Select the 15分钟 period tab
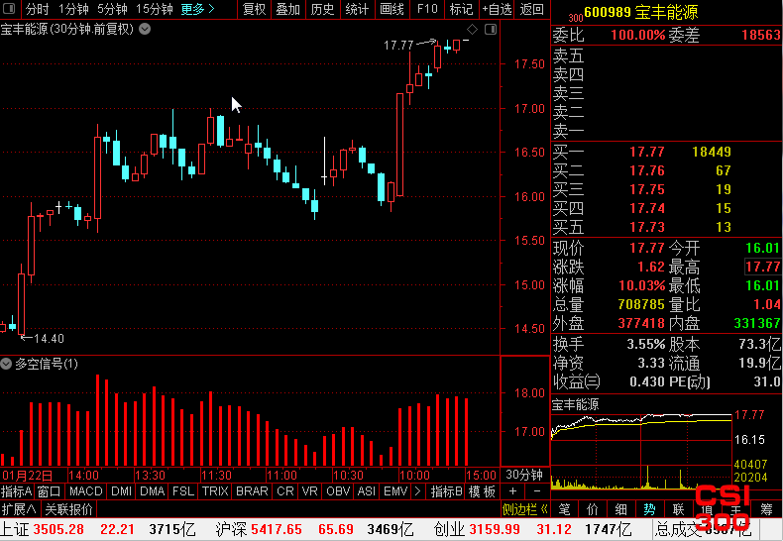This screenshot has width=783, height=541. (155, 9)
